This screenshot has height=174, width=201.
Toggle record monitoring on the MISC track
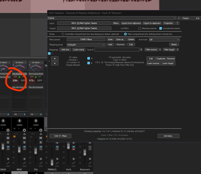coord(24,134)
